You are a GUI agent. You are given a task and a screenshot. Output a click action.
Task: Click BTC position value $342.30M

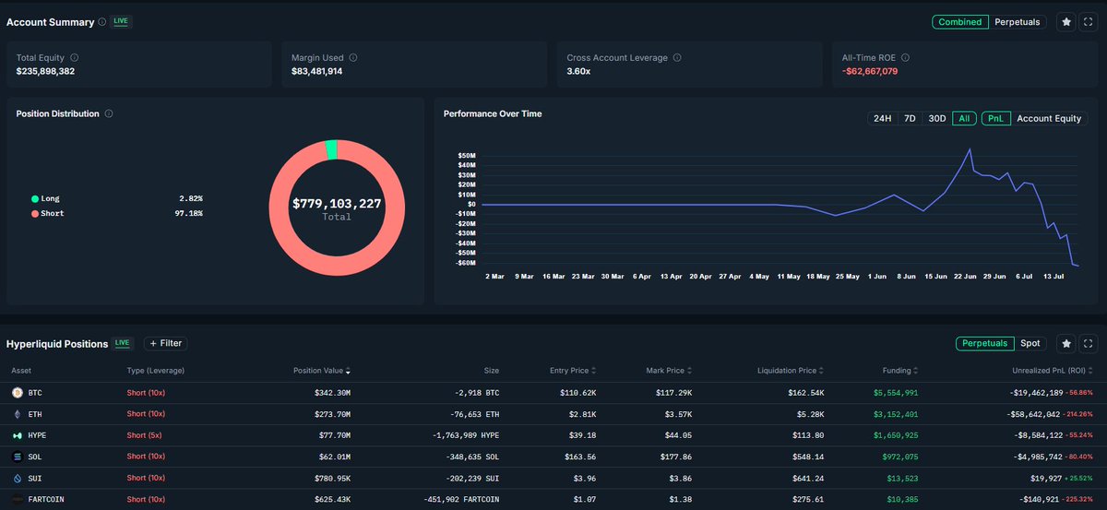pyautogui.click(x=332, y=392)
